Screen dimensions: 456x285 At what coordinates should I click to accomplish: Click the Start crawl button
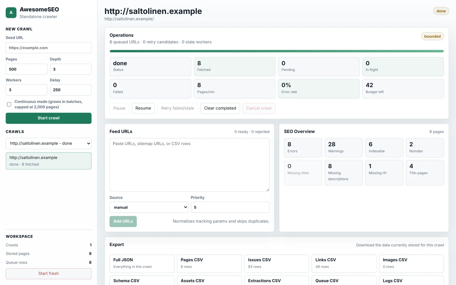point(48,118)
